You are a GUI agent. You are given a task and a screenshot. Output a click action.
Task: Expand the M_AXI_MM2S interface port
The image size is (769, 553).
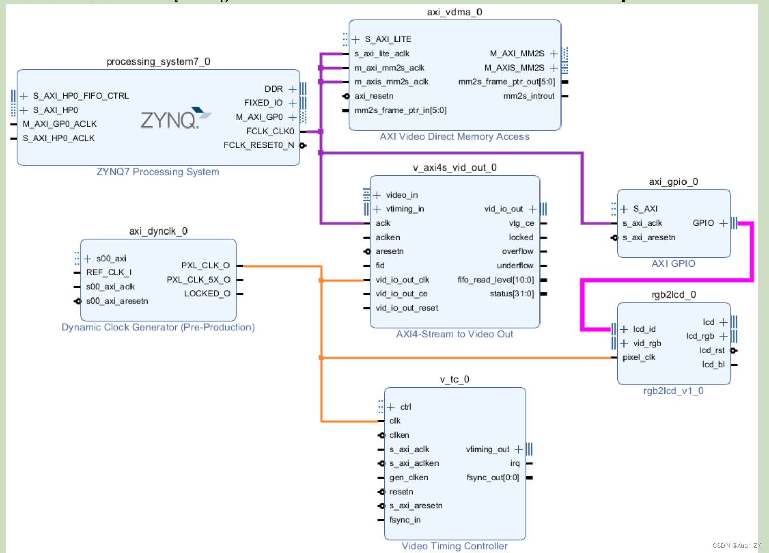(x=554, y=54)
